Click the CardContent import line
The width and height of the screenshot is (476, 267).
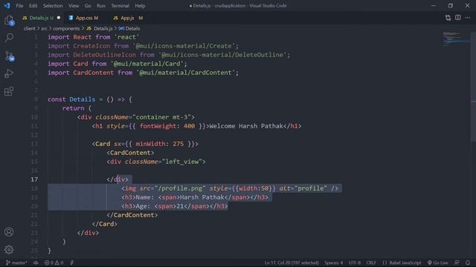click(143, 73)
